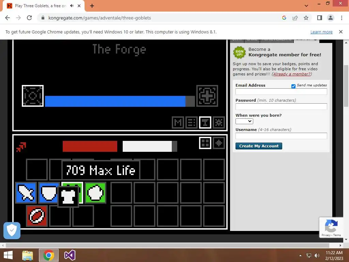
Task: Toggle the Send me updates checkbox
Action: click(293, 86)
